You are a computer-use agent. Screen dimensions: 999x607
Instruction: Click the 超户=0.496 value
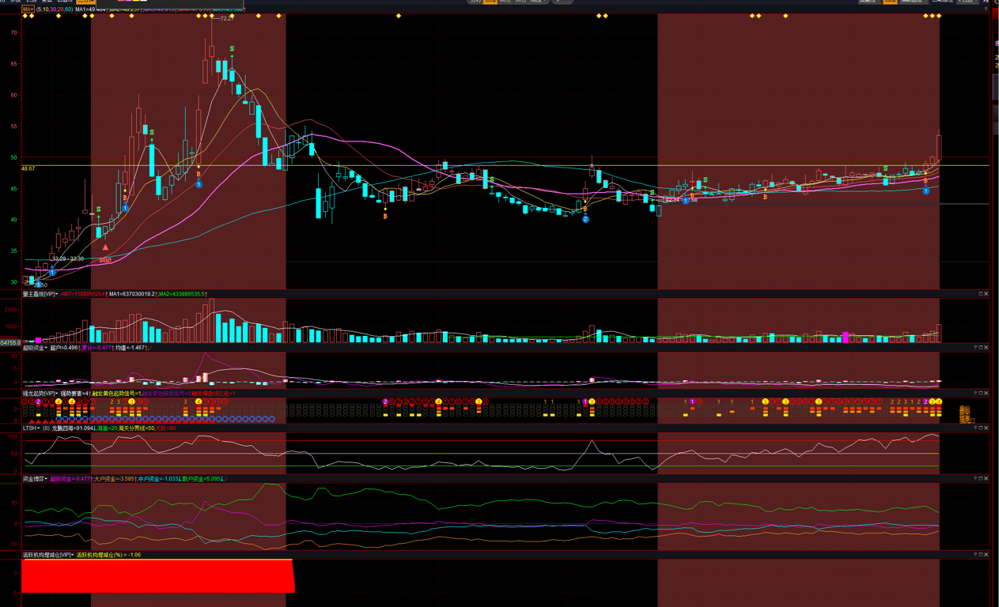pos(64,348)
